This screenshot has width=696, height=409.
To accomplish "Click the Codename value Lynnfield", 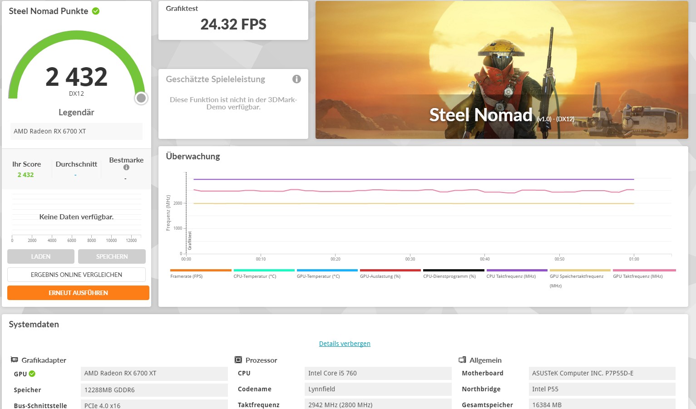I will [x=378, y=389].
